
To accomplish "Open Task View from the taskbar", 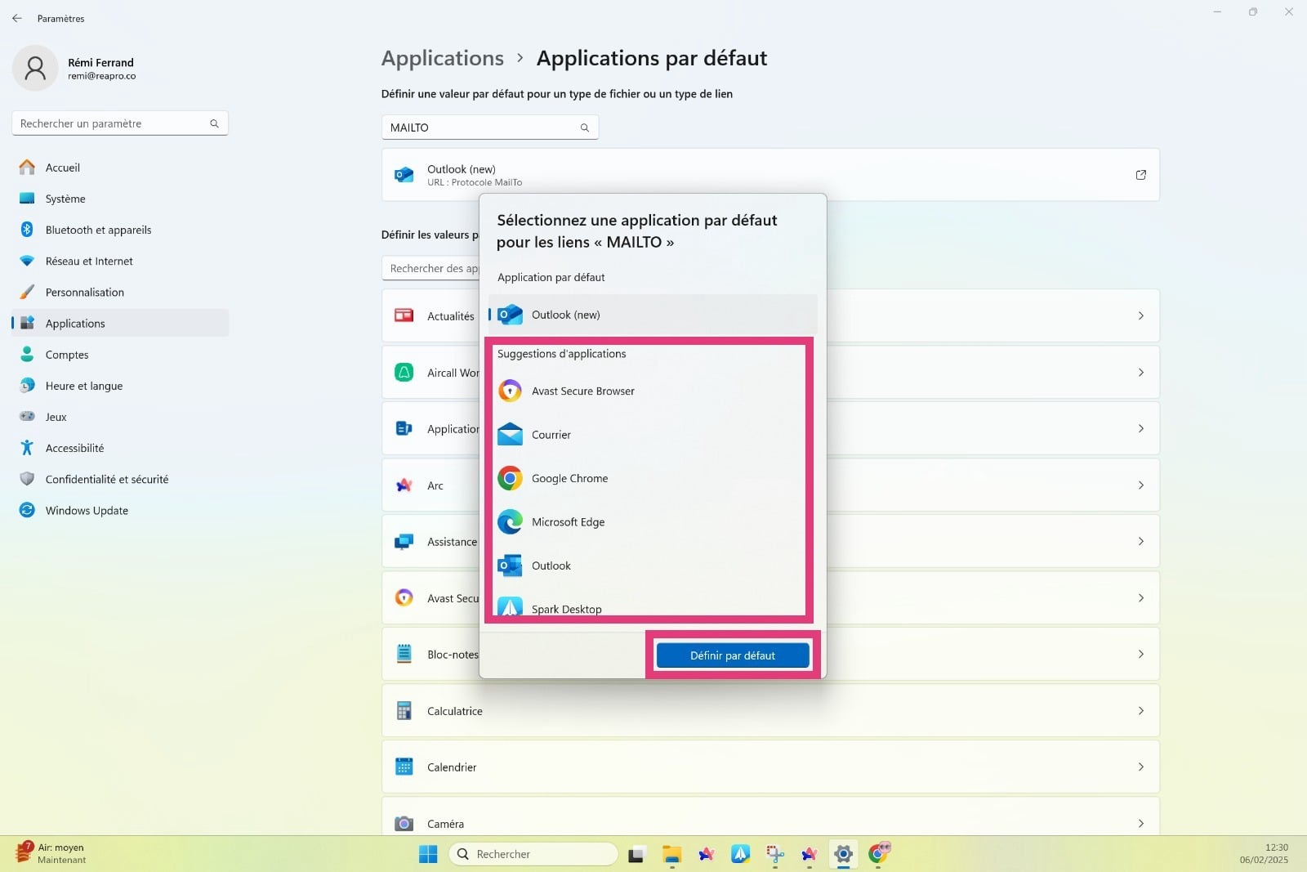I will pyautogui.click(x=636, y=854).
